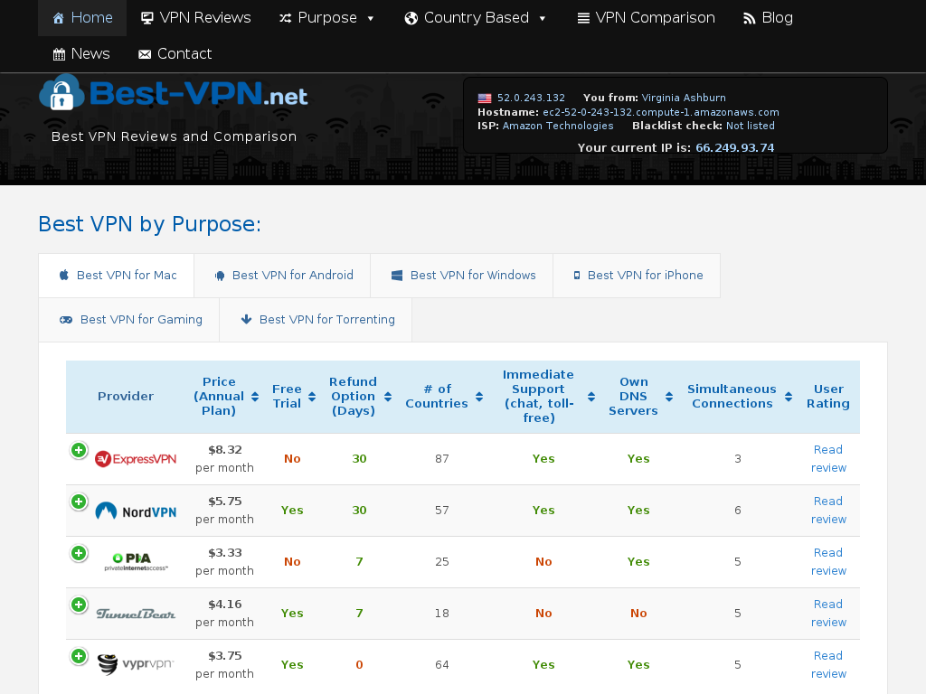Open the Contact page

coord(175,53)
